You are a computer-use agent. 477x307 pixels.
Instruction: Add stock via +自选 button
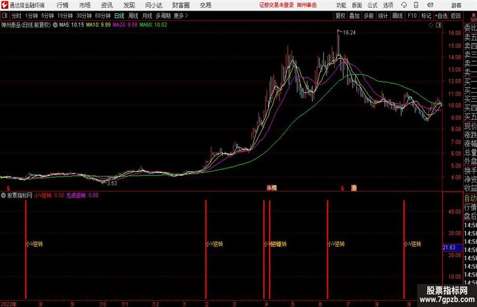click(441, 16)
